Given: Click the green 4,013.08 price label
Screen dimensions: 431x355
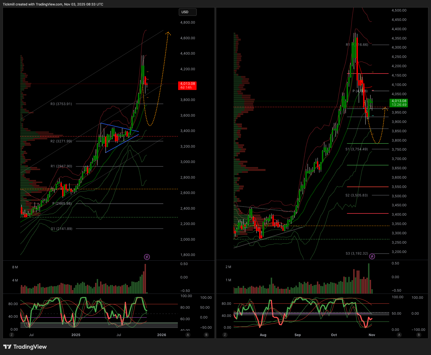Looking at the screenshot, I should tap(399, 103).
